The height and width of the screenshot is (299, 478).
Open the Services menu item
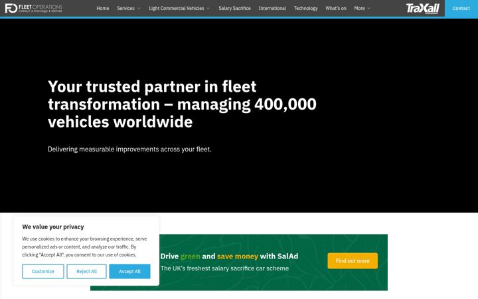pos(125,8)
